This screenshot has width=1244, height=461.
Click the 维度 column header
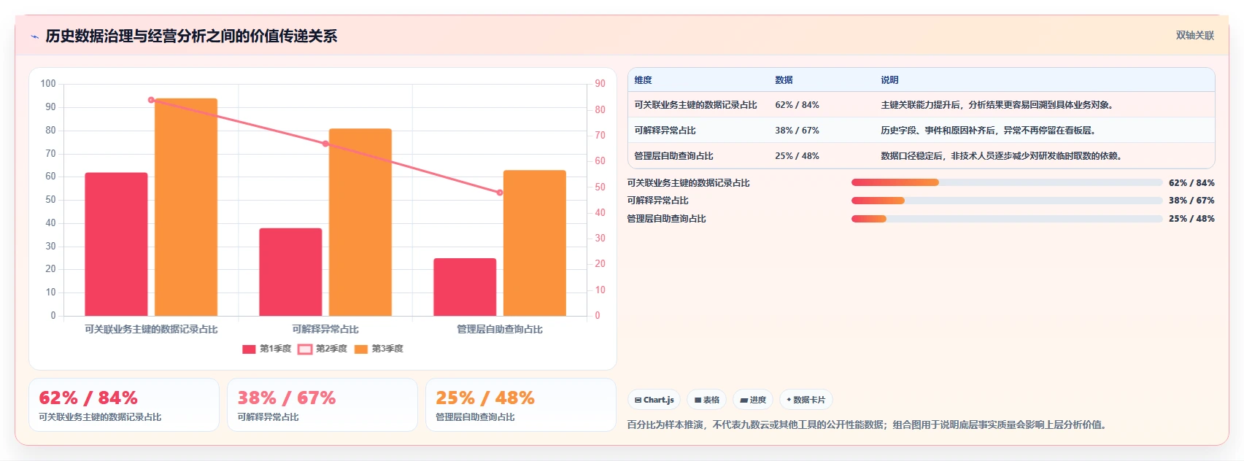(x=643, y=80)
